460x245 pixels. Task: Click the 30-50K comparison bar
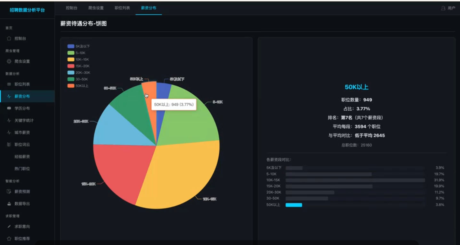tap(307, 199)
